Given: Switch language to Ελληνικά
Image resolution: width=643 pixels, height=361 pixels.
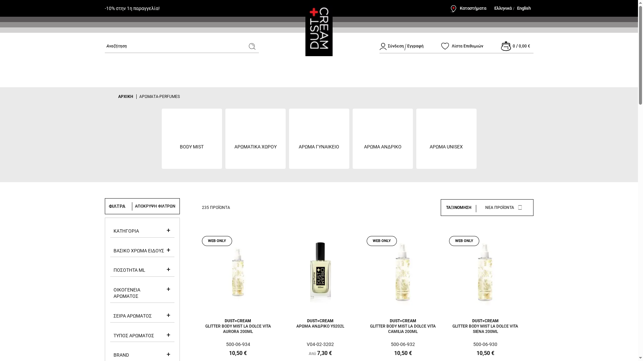Looking at the screenshot, I should pos(503,8).
